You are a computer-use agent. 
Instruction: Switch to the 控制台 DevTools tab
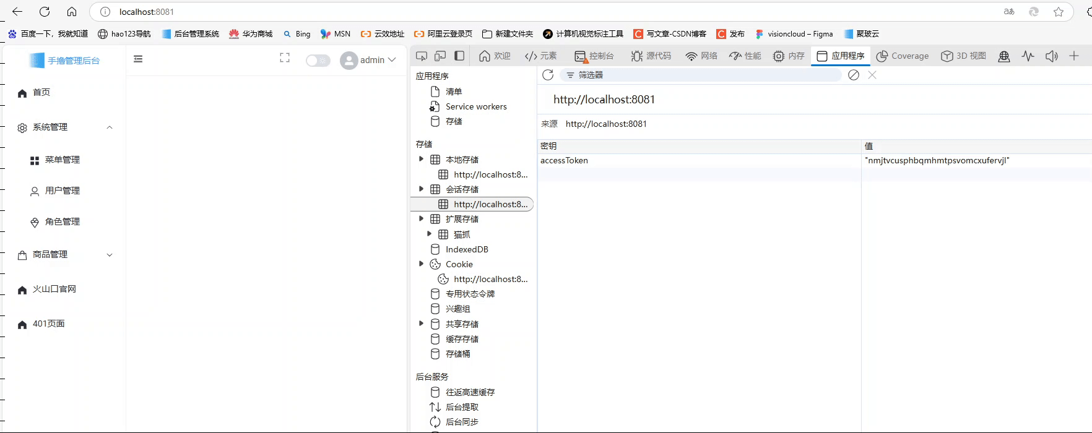(x=594, y=56)
